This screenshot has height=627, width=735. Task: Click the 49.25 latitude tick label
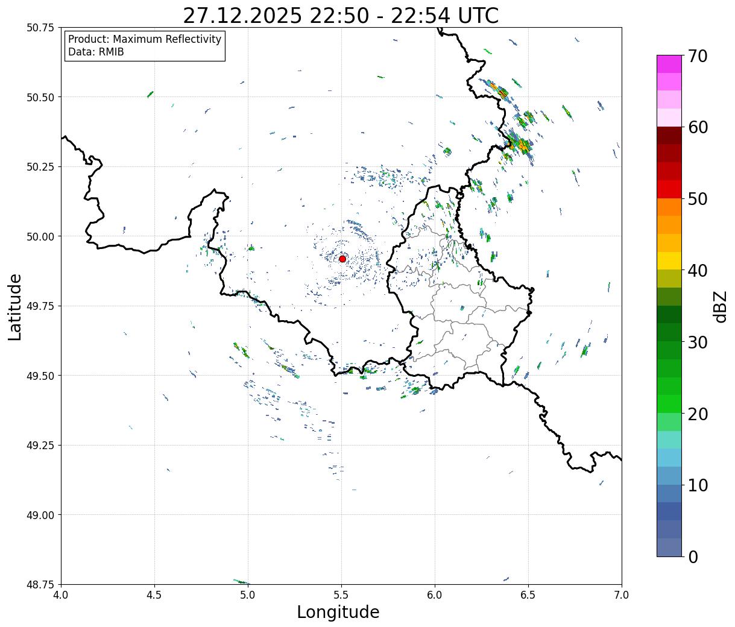click(x=40, y=445)
